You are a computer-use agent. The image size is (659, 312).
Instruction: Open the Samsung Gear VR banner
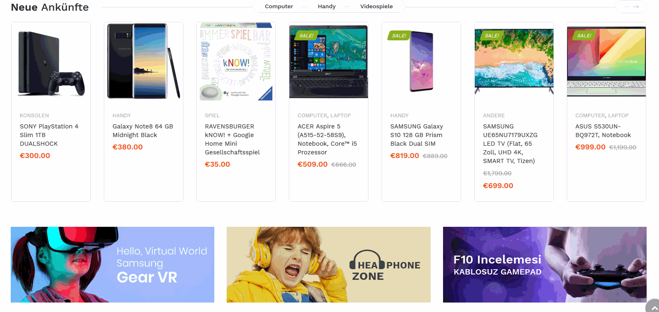coord(113,265)
